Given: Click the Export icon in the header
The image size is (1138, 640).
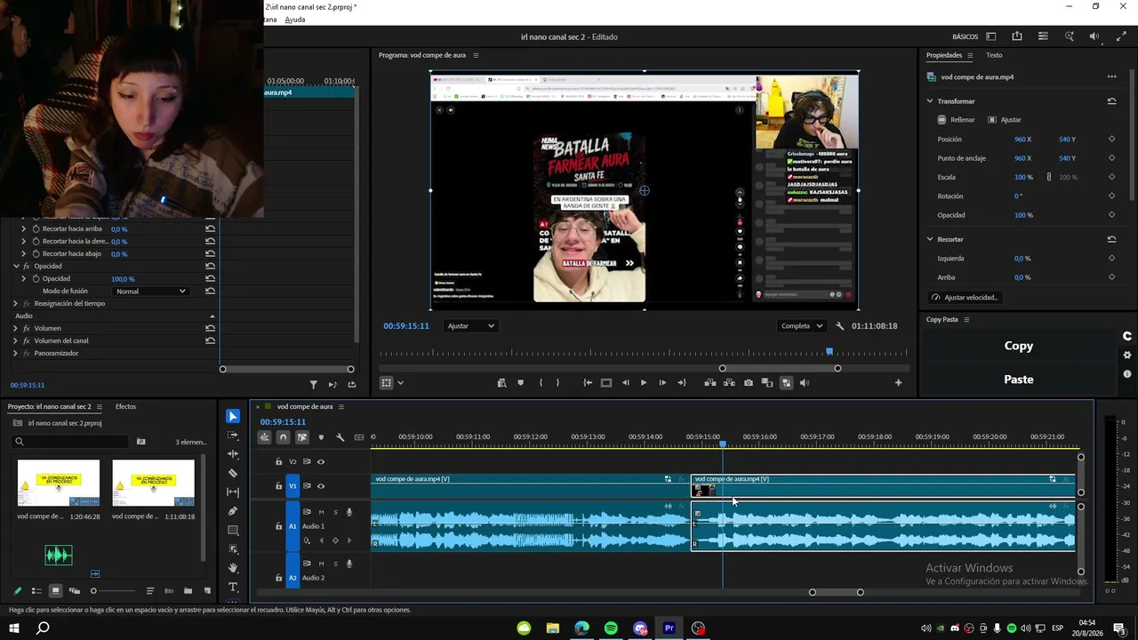Looking at the screenshot, I should pos(1017,36).
